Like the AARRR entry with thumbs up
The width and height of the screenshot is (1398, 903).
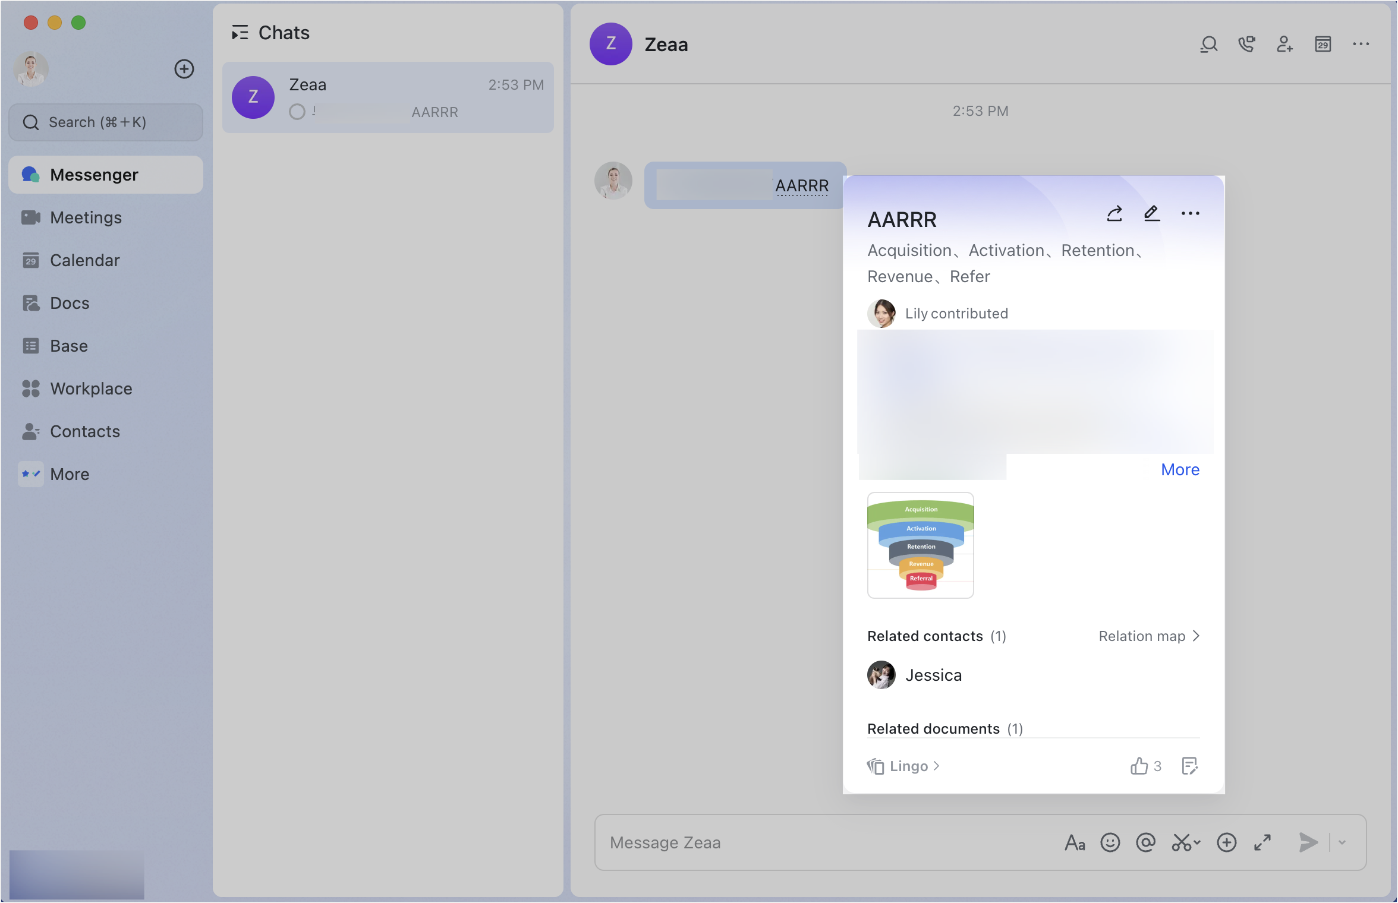coord(1139,766)
